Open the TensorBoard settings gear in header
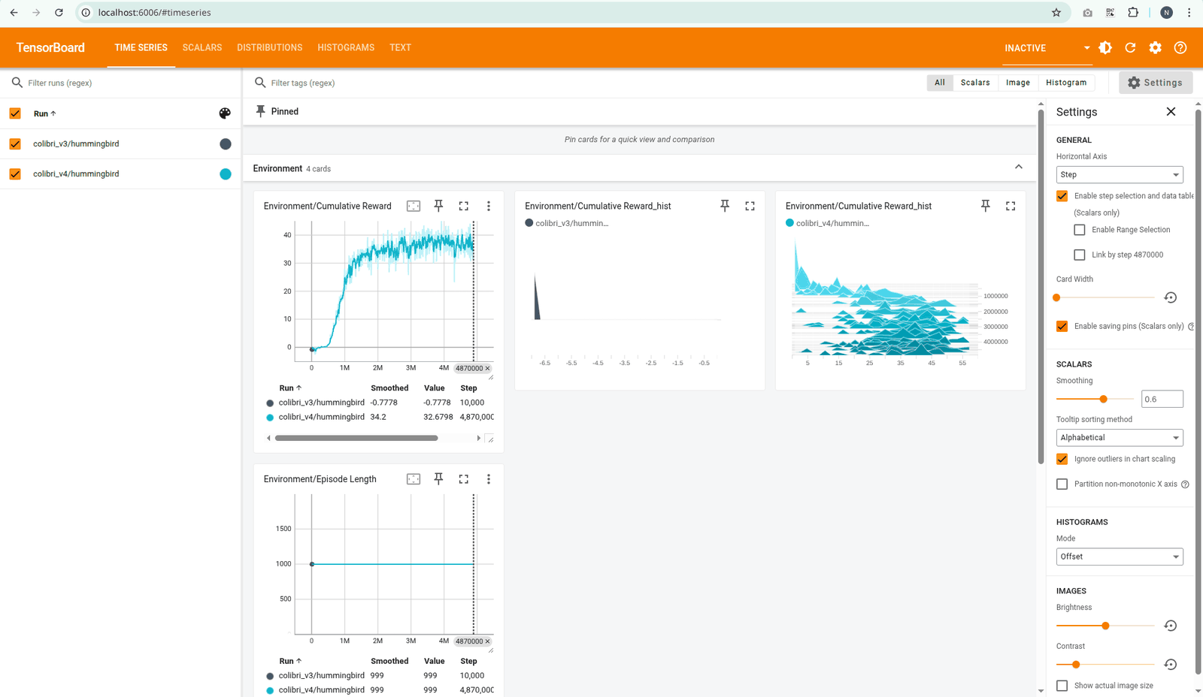Screen dimensions: 1203x697 [x=1155, y=47]
